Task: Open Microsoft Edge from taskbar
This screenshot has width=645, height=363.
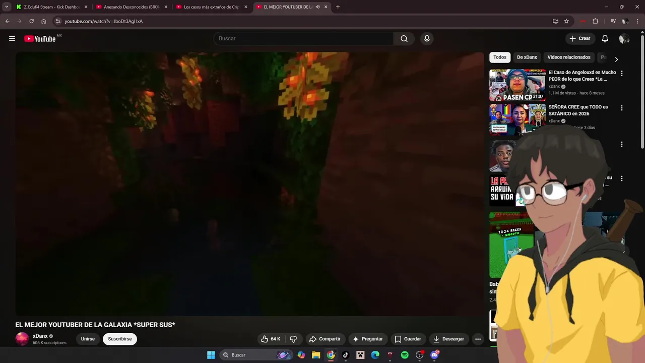Action: coord(375,355)
